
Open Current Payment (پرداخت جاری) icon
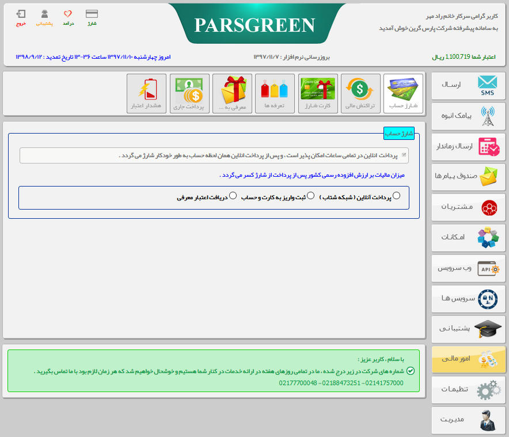click(189, 93)
